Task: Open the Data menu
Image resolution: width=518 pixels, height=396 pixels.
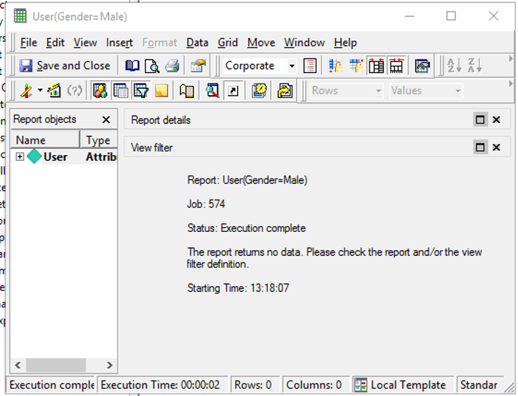Action: tap(197, 43)
